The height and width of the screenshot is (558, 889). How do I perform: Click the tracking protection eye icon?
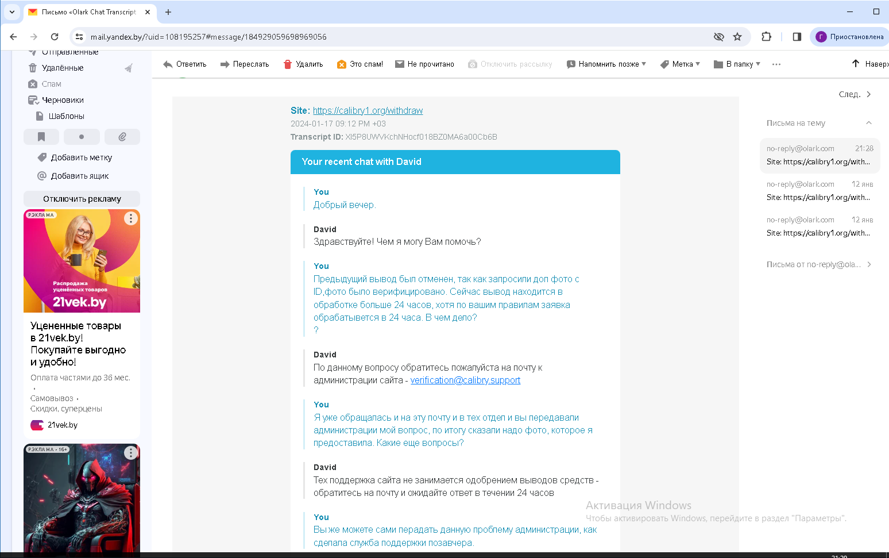pyautogui.click(x=718, y=37)
